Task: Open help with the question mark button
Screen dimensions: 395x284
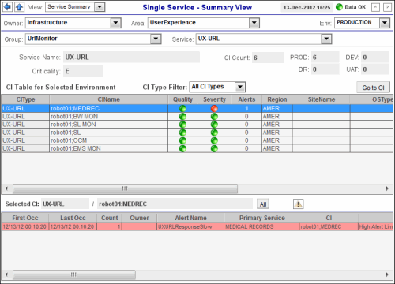Action: coord(387,7)
